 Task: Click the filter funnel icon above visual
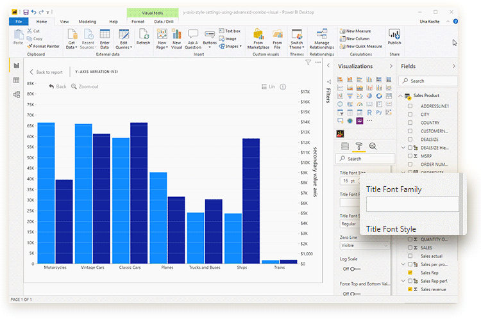pos(308,62)
